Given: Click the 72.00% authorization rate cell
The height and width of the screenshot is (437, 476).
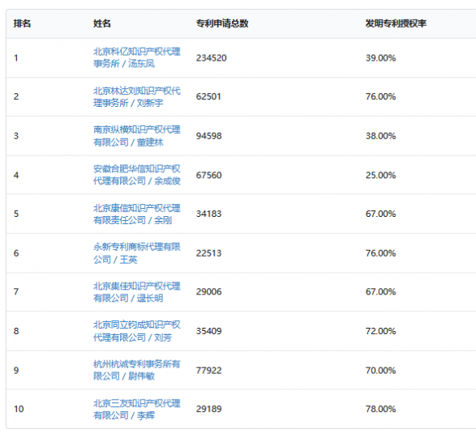Looking at the screenshot, I should pos(380,331).
